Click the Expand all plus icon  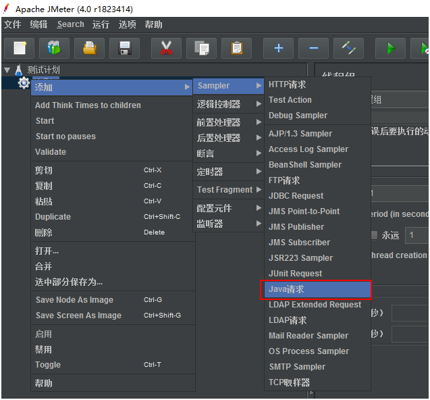pyautogui.click(x=278, y=49)
